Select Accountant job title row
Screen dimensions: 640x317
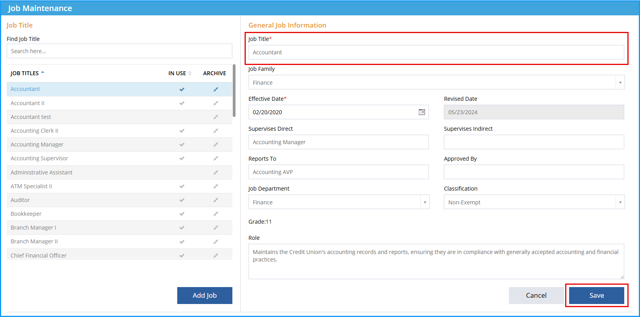(x=119, y=89)
